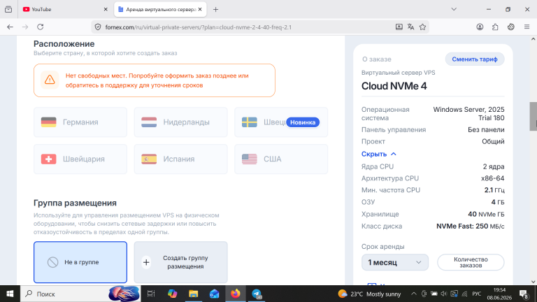Select the Аренда виртуального сервера tab

pyautogui.click(x=160, y=9)
